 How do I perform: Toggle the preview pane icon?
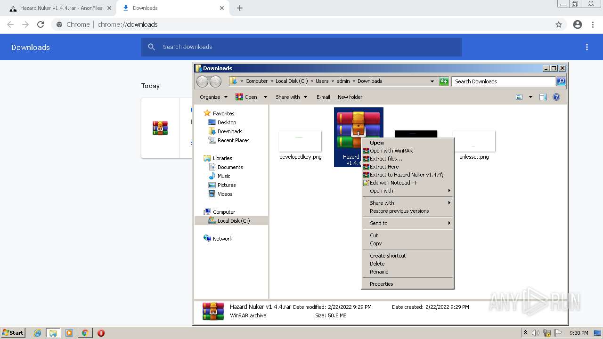click(543, 97)
